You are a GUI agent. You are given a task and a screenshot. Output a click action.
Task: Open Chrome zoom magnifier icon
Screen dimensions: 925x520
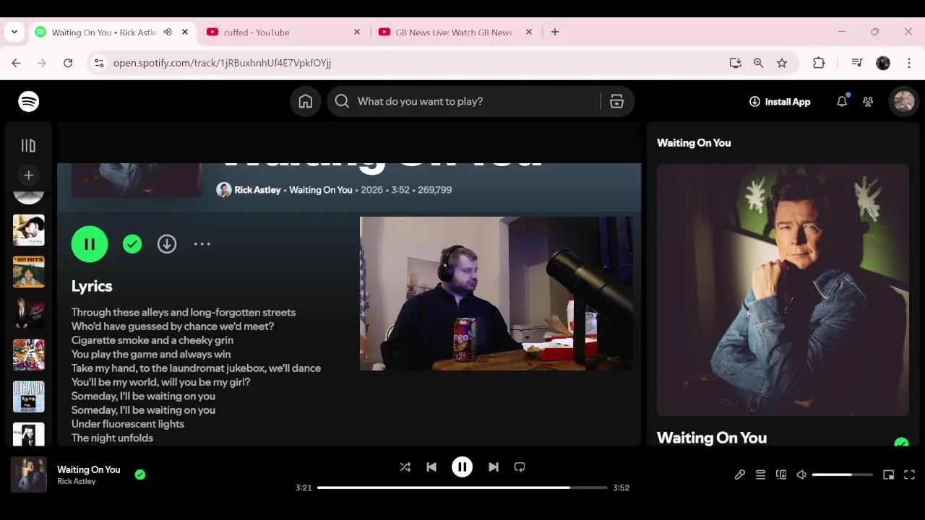click(x=759, y=63)
